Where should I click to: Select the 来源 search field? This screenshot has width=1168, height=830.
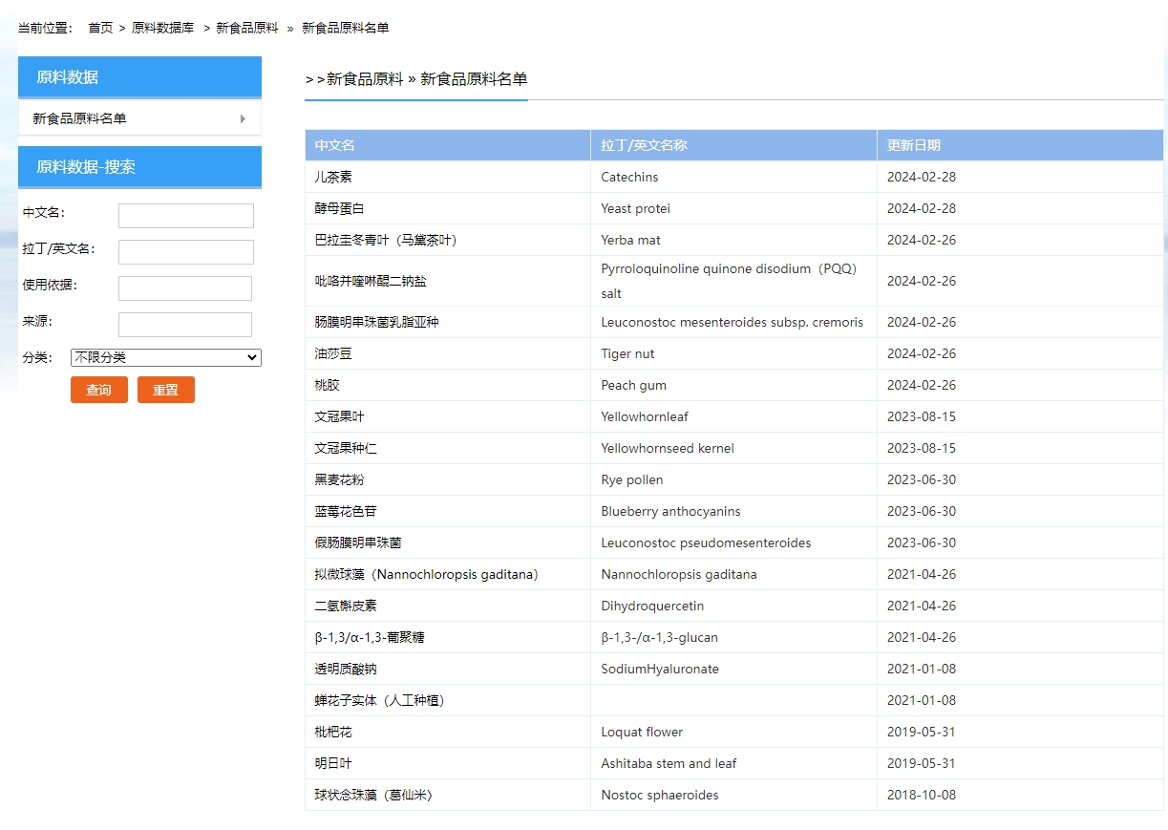pyautogui.click(x=184, y=324)
